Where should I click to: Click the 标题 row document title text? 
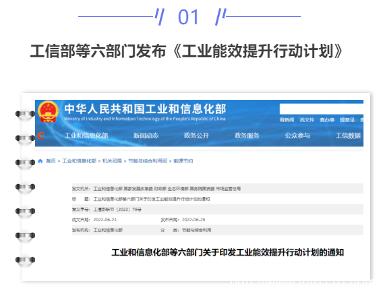[x=152, y=199]
